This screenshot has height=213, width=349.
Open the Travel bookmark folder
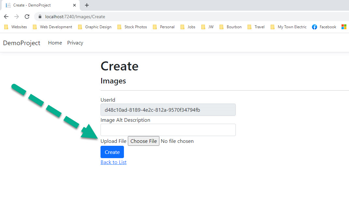(x=256, y=27)
